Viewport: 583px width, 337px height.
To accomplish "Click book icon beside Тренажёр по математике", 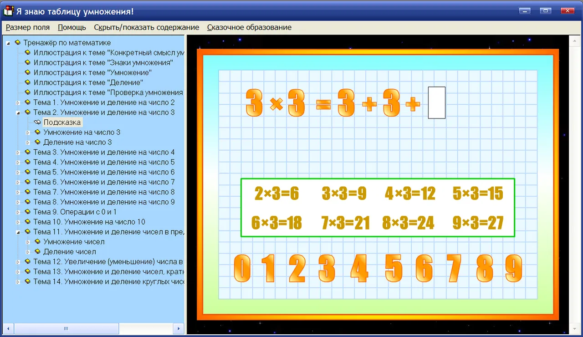I will pyautogui.click(x=18, y=42).
